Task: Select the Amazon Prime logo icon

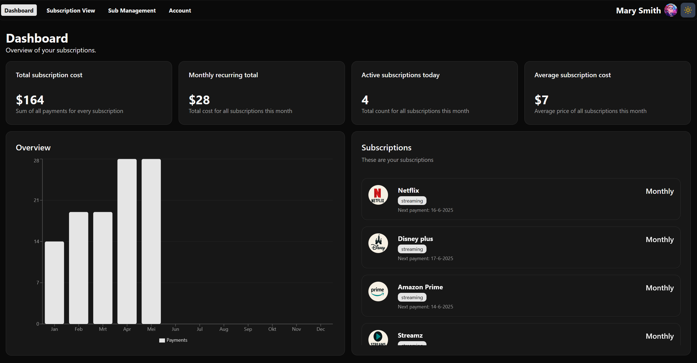Action: pos(378,291)
